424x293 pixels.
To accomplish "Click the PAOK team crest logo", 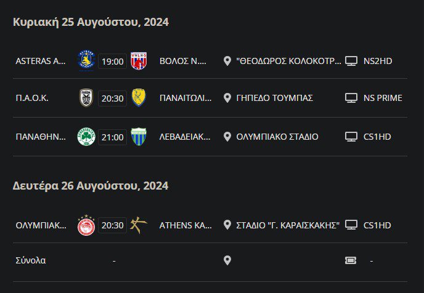I will [86, 98].
